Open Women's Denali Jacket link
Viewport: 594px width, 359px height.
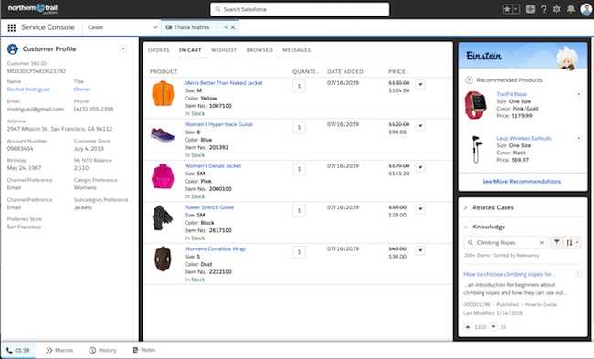[x=213, y=166]
